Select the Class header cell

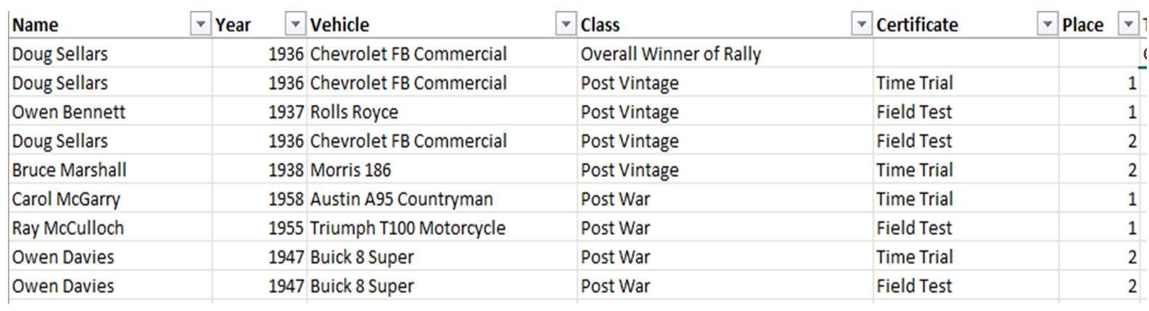coord(711,25)
